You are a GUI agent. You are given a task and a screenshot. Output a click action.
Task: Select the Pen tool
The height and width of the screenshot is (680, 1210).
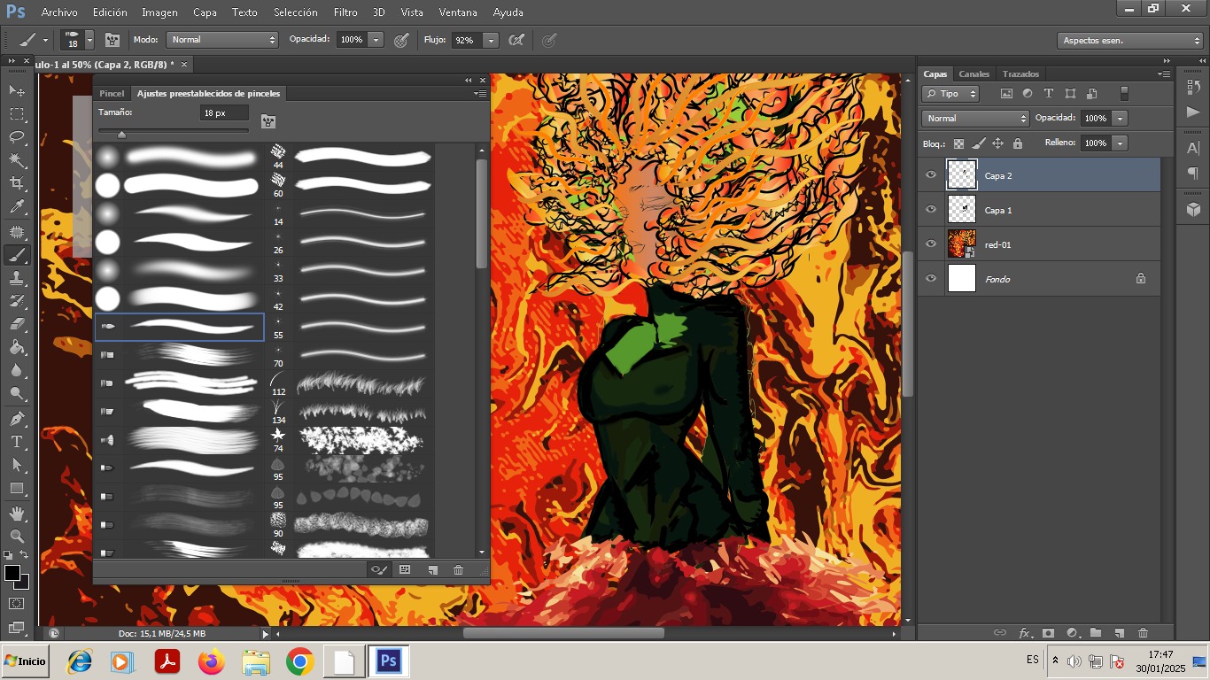pos(17,418)
